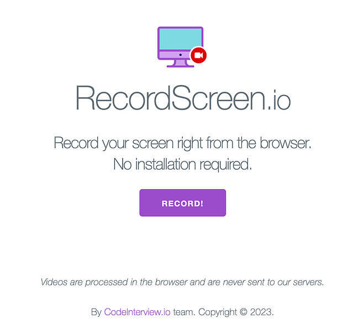Click the "No installation required." line

click(x=182, y=165)
